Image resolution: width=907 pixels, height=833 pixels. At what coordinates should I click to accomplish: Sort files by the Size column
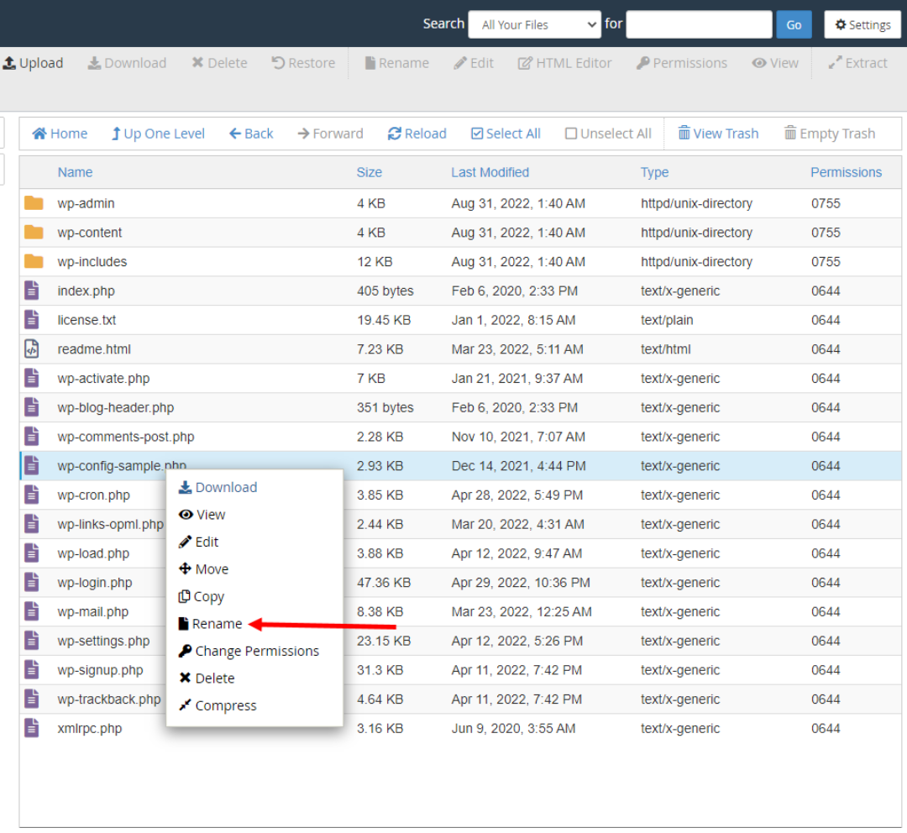[x=369, y=172]
